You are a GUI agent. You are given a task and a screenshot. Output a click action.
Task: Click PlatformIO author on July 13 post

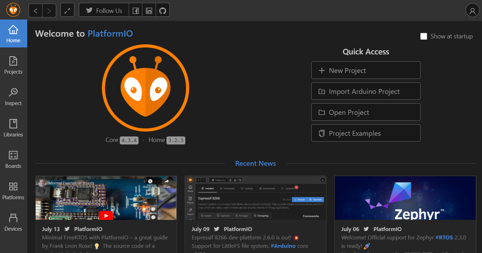(x=88, y=229)
